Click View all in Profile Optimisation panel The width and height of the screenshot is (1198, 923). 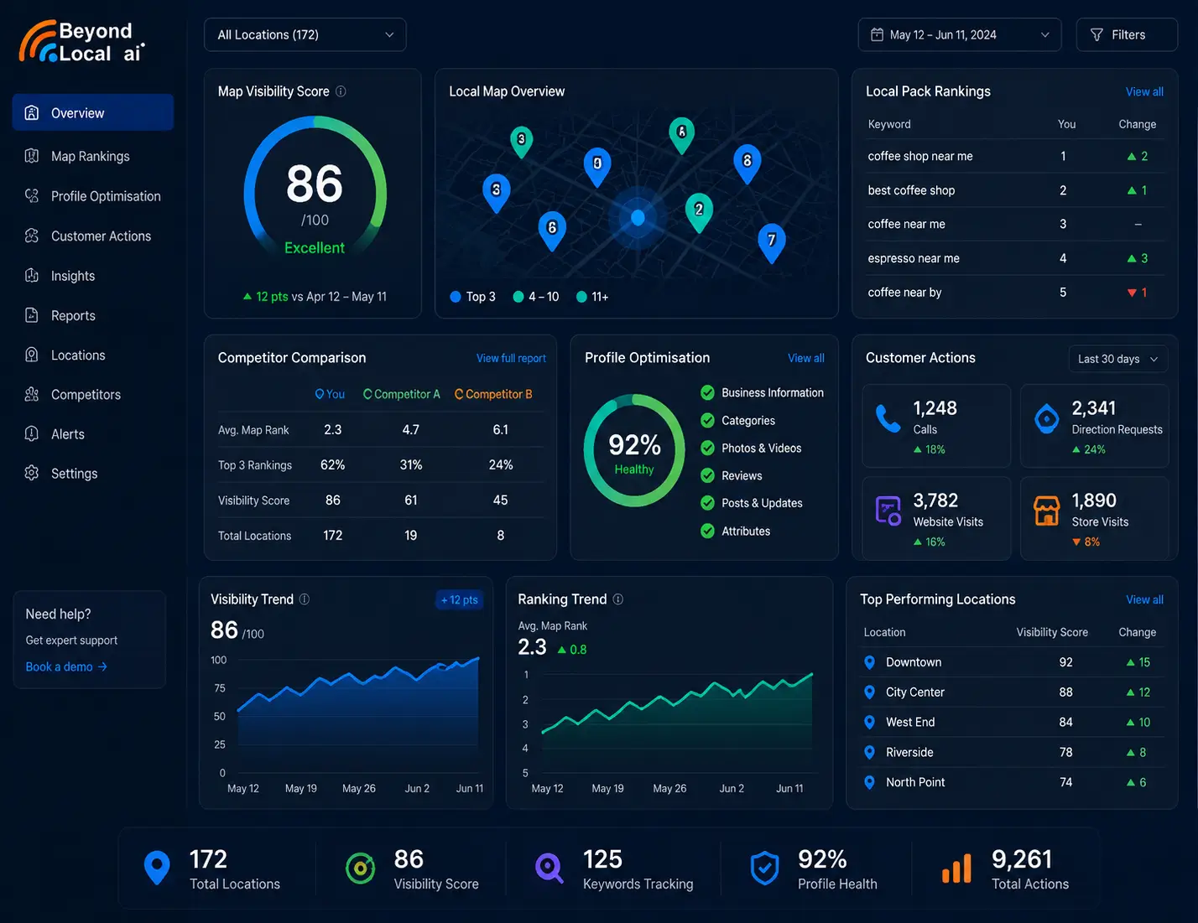tap(806, 358)
